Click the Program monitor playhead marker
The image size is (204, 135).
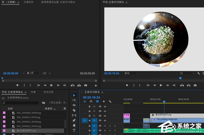(180, 78)
